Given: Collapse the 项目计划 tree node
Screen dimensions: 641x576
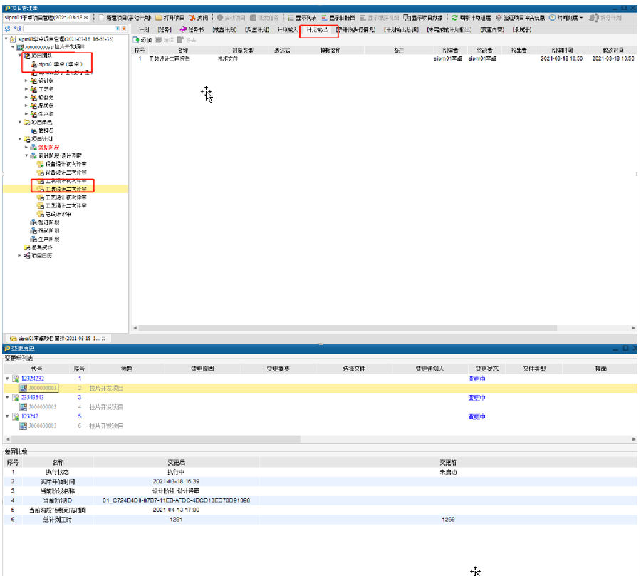Looking at the screenshot, I should click(x=20, y=138).
